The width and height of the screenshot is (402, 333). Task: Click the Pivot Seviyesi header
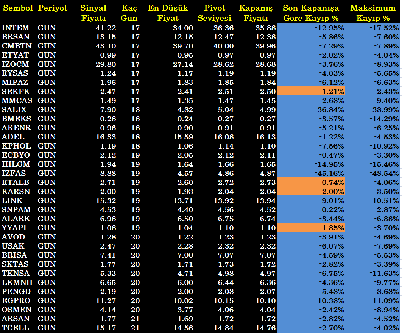click(x=215, y=13)
